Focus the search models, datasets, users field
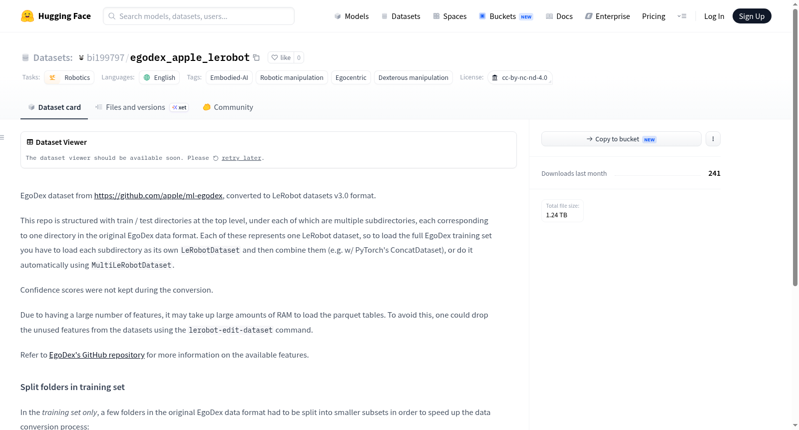 coord(199,16)
